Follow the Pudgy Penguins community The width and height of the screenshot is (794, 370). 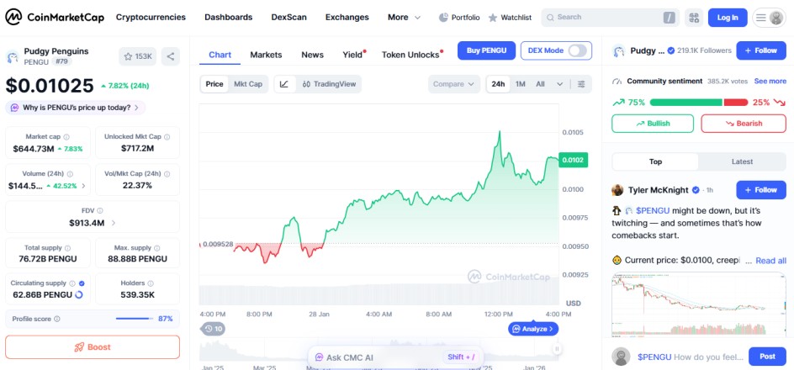coord(761,50)
